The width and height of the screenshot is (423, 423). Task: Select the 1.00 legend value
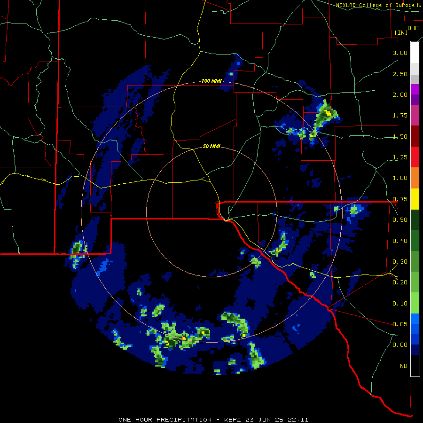400,178
